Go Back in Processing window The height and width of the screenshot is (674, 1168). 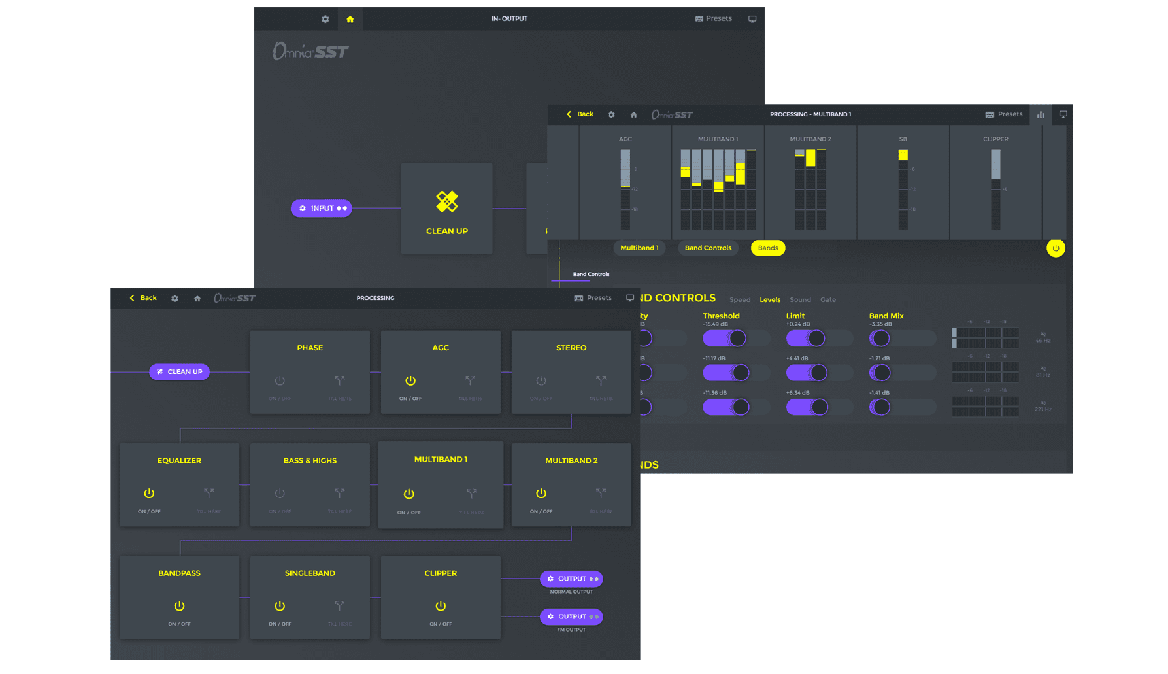pyautogui.click(x=143, y=298)
